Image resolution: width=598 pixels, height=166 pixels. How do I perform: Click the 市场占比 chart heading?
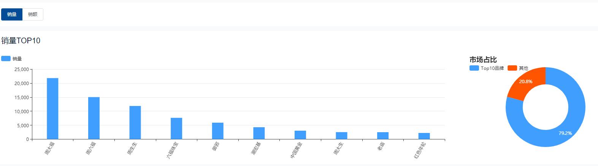483,60
